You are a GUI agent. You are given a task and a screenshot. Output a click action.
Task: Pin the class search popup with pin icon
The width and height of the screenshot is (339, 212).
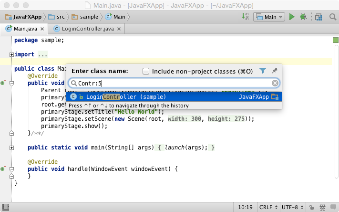[x=275, y=71]
